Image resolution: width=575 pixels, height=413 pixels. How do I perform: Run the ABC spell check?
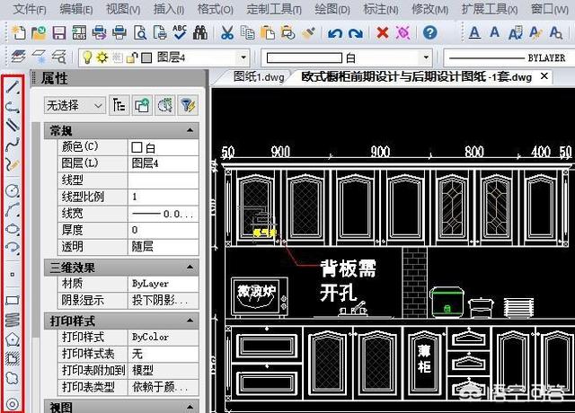point(180,32)
